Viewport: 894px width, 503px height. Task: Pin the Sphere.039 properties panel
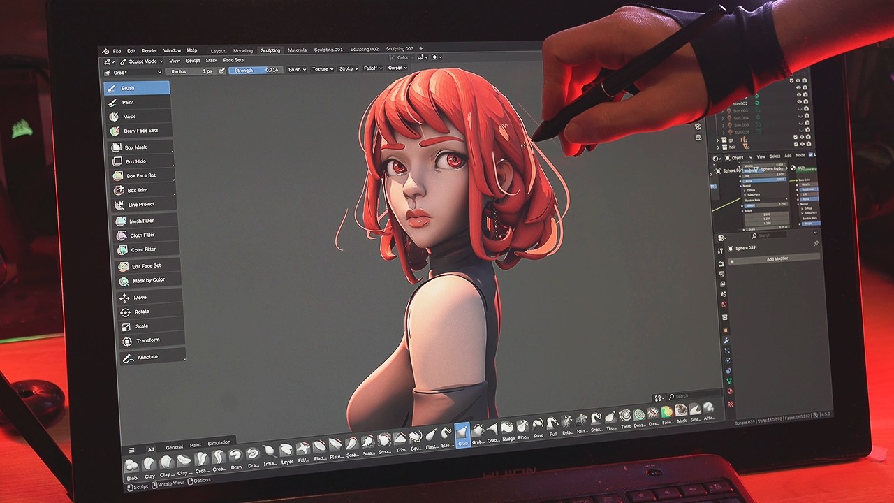816,243
